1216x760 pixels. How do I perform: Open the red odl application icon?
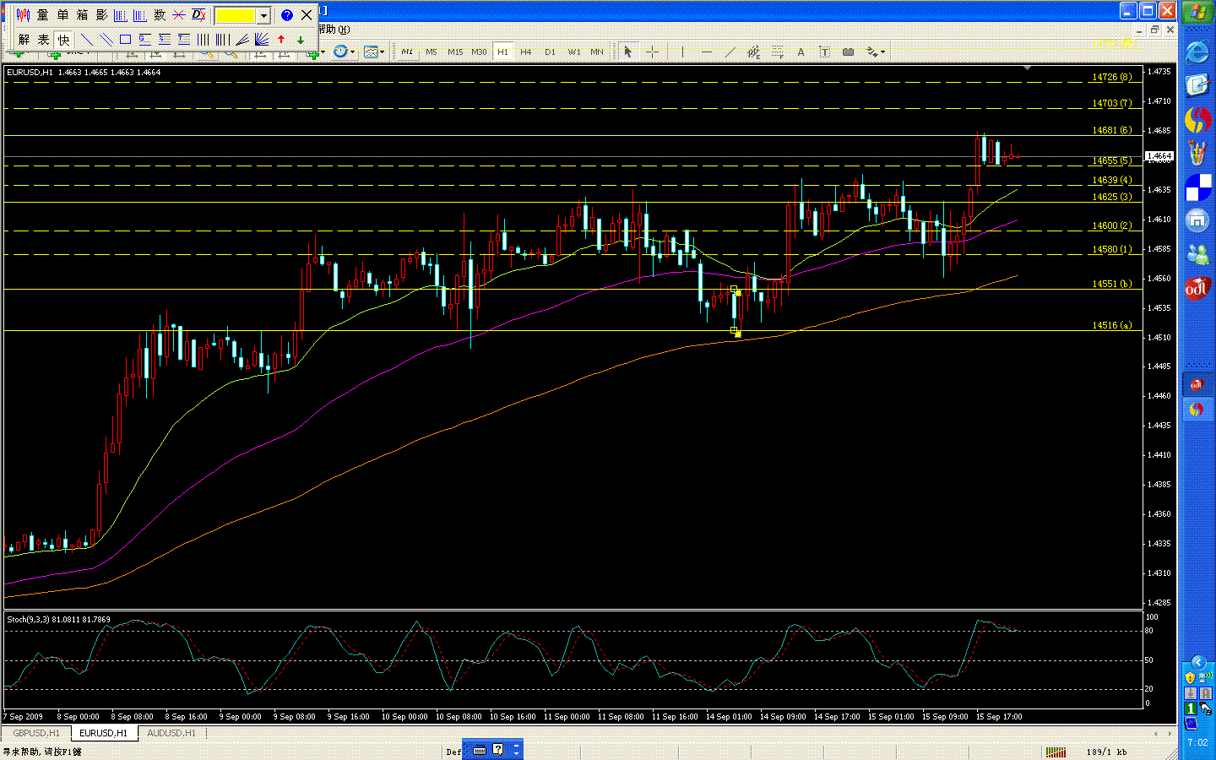click(x=1197, y=289)
